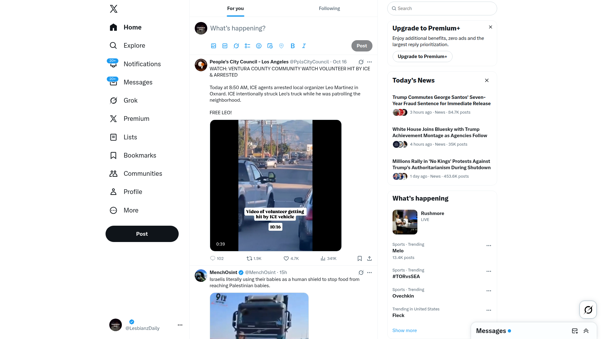Open more options for Melo trend
Viewport: 603px width, 339px height.
click(x=489, y=246)
